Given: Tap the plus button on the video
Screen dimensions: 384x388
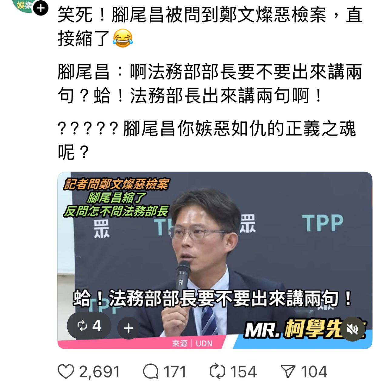Looking at the screenshot, I should (x=129, y=328).
